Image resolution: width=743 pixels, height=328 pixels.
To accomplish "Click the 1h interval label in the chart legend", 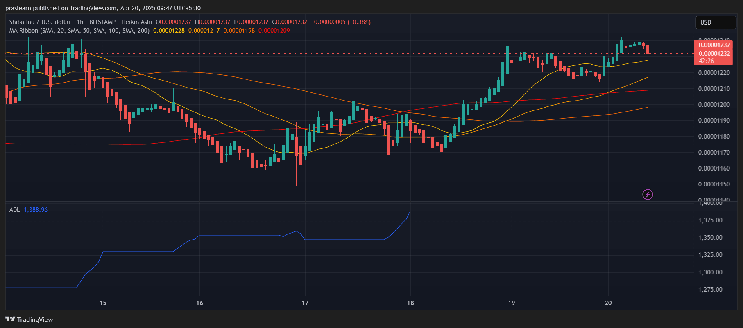I will pyautogui.click(x=80, y=22).
